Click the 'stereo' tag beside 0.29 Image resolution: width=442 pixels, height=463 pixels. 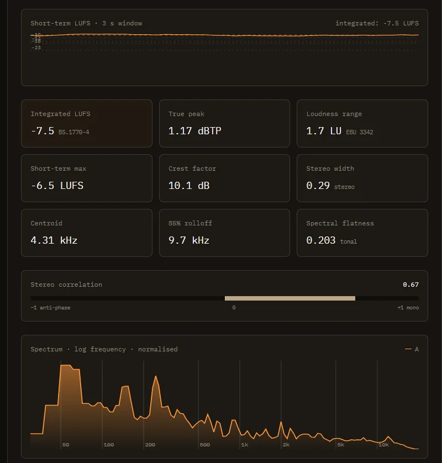coord(344,187)
